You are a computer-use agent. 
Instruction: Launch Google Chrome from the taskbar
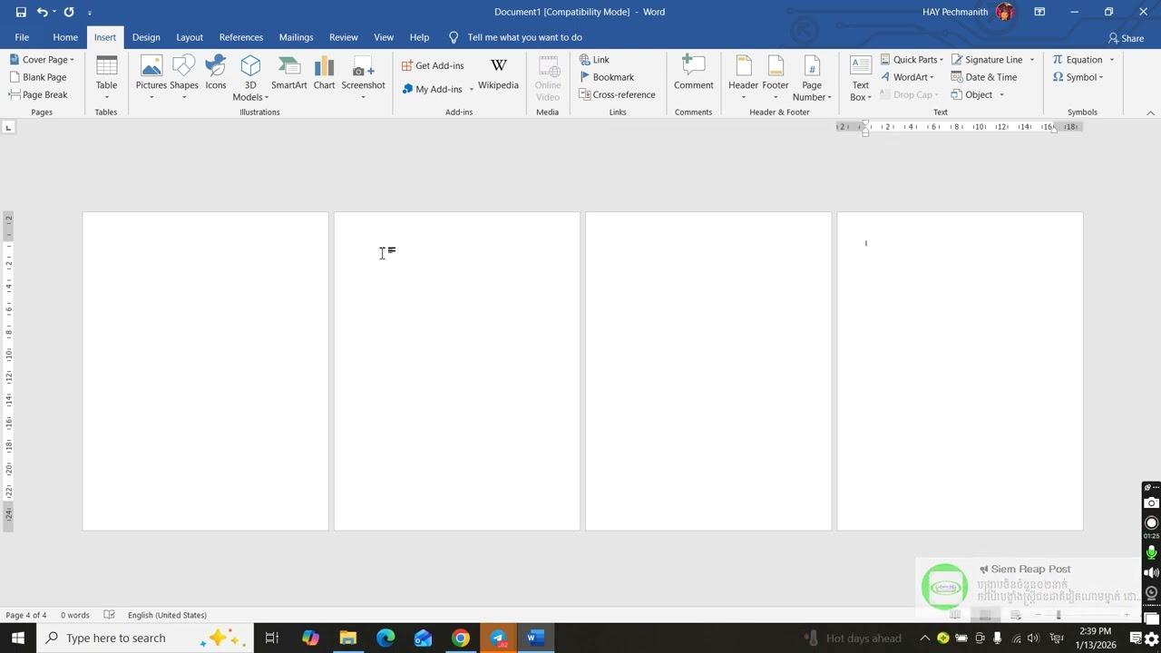point(461,638)
